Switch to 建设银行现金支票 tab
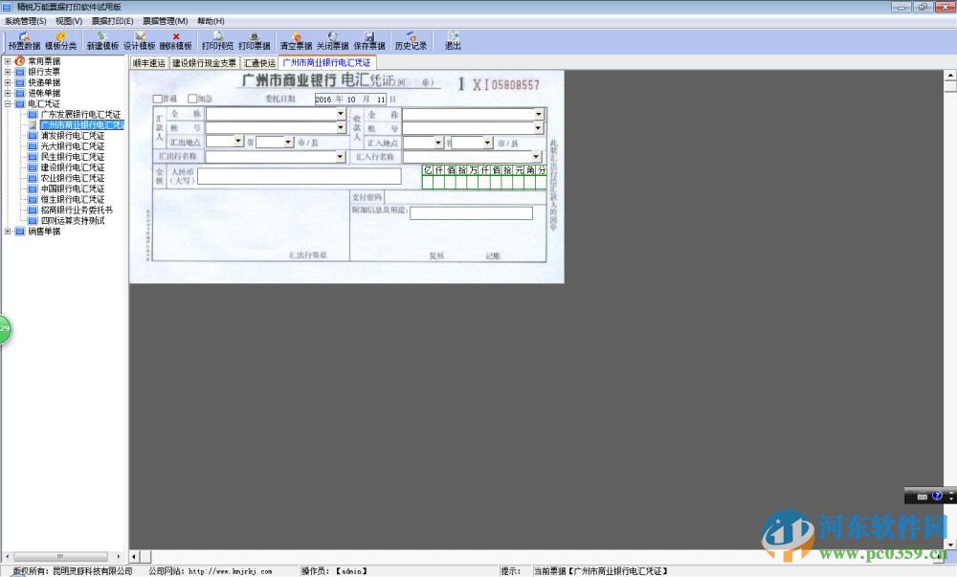This screenshot has width=957, height=577. tap(204, 63)
